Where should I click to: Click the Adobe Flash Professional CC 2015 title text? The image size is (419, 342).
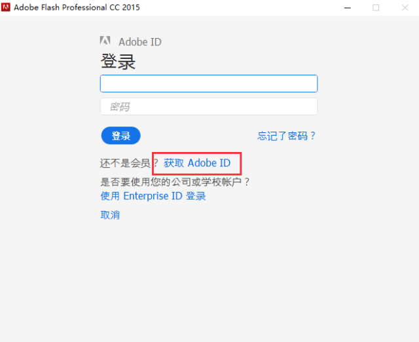click(x=77, y=7)
